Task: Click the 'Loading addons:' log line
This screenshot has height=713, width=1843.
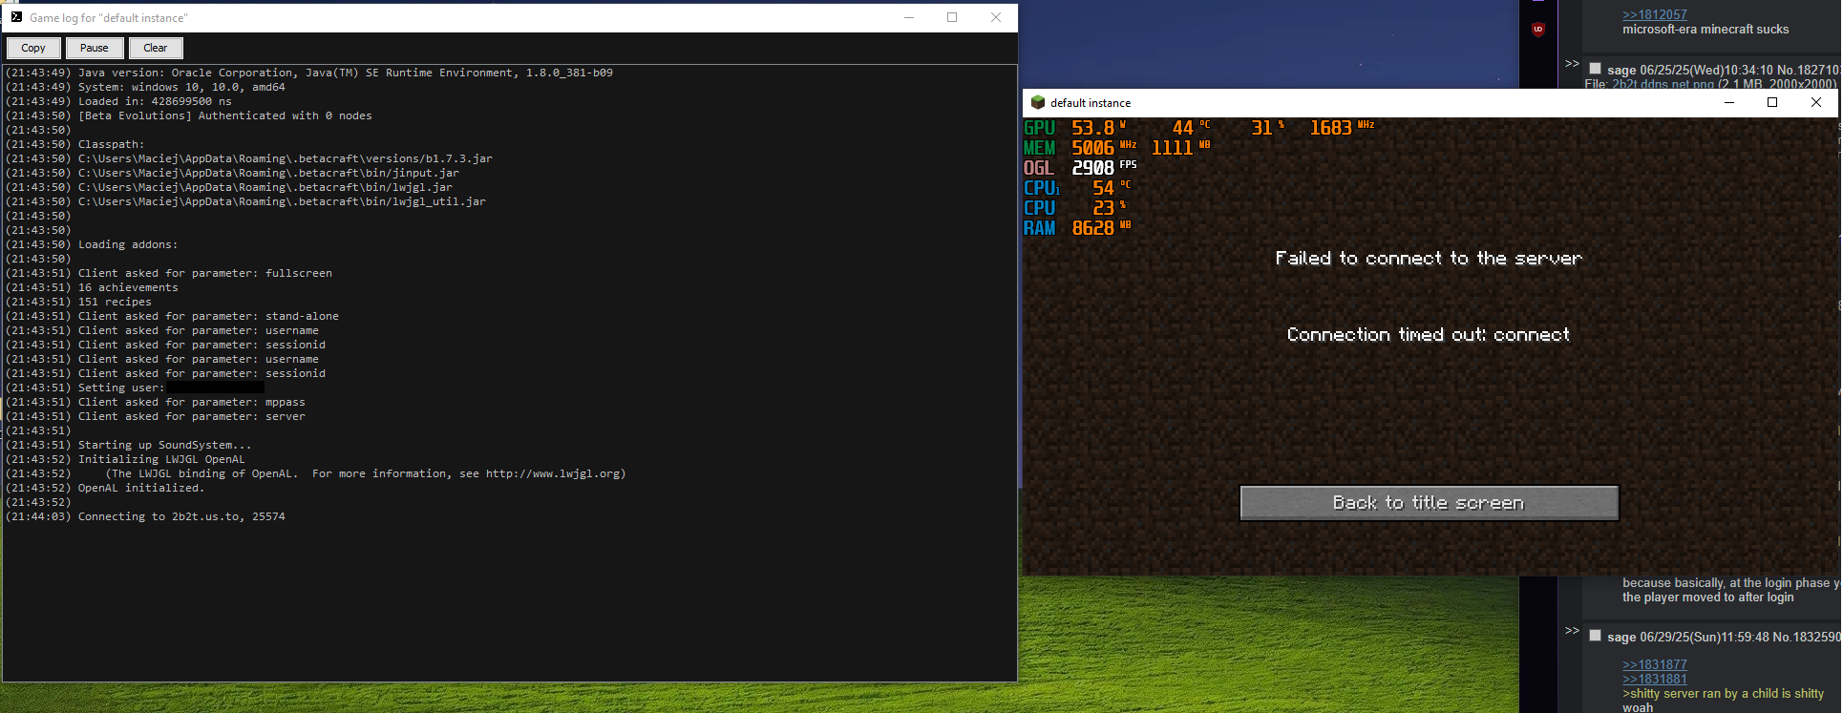Action: (x=92, y=244)
